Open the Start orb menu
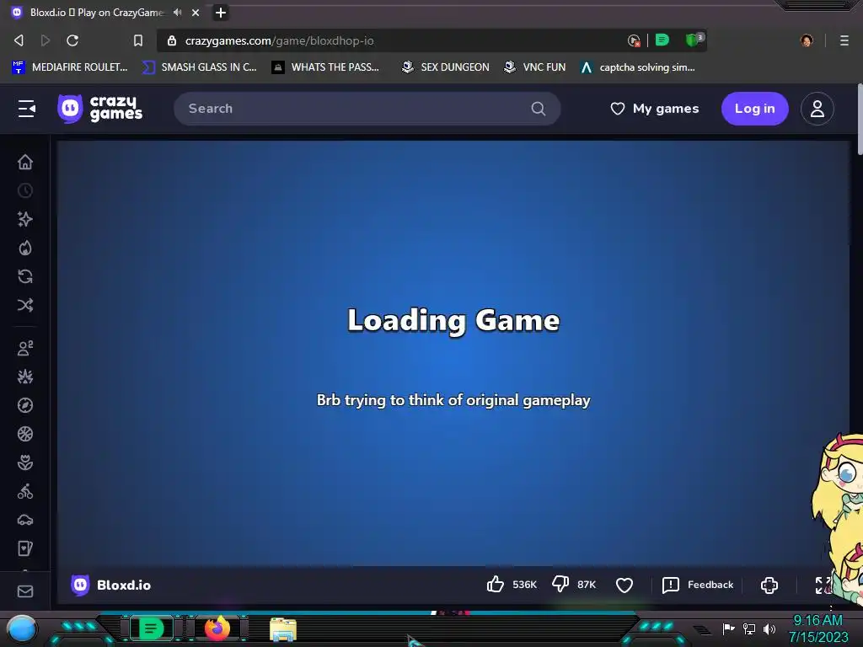Screen dimensions: 863x647 [x=22, y=628]
